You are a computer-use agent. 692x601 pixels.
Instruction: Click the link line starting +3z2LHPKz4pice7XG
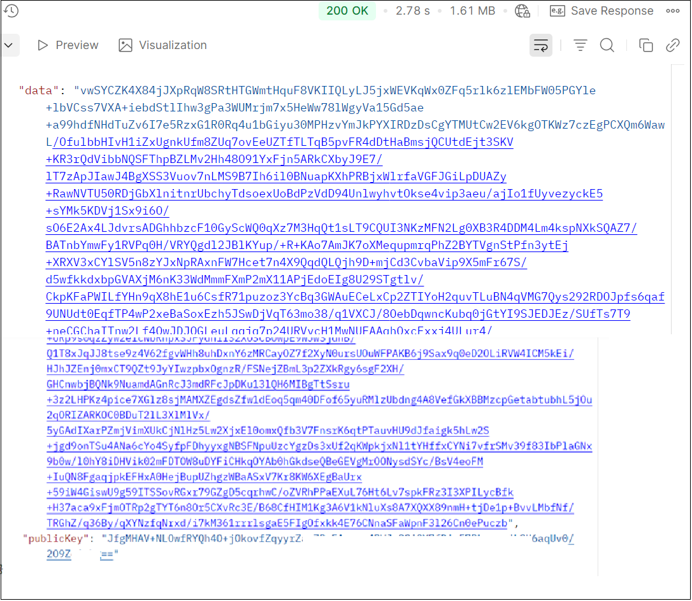pos(319,400)
